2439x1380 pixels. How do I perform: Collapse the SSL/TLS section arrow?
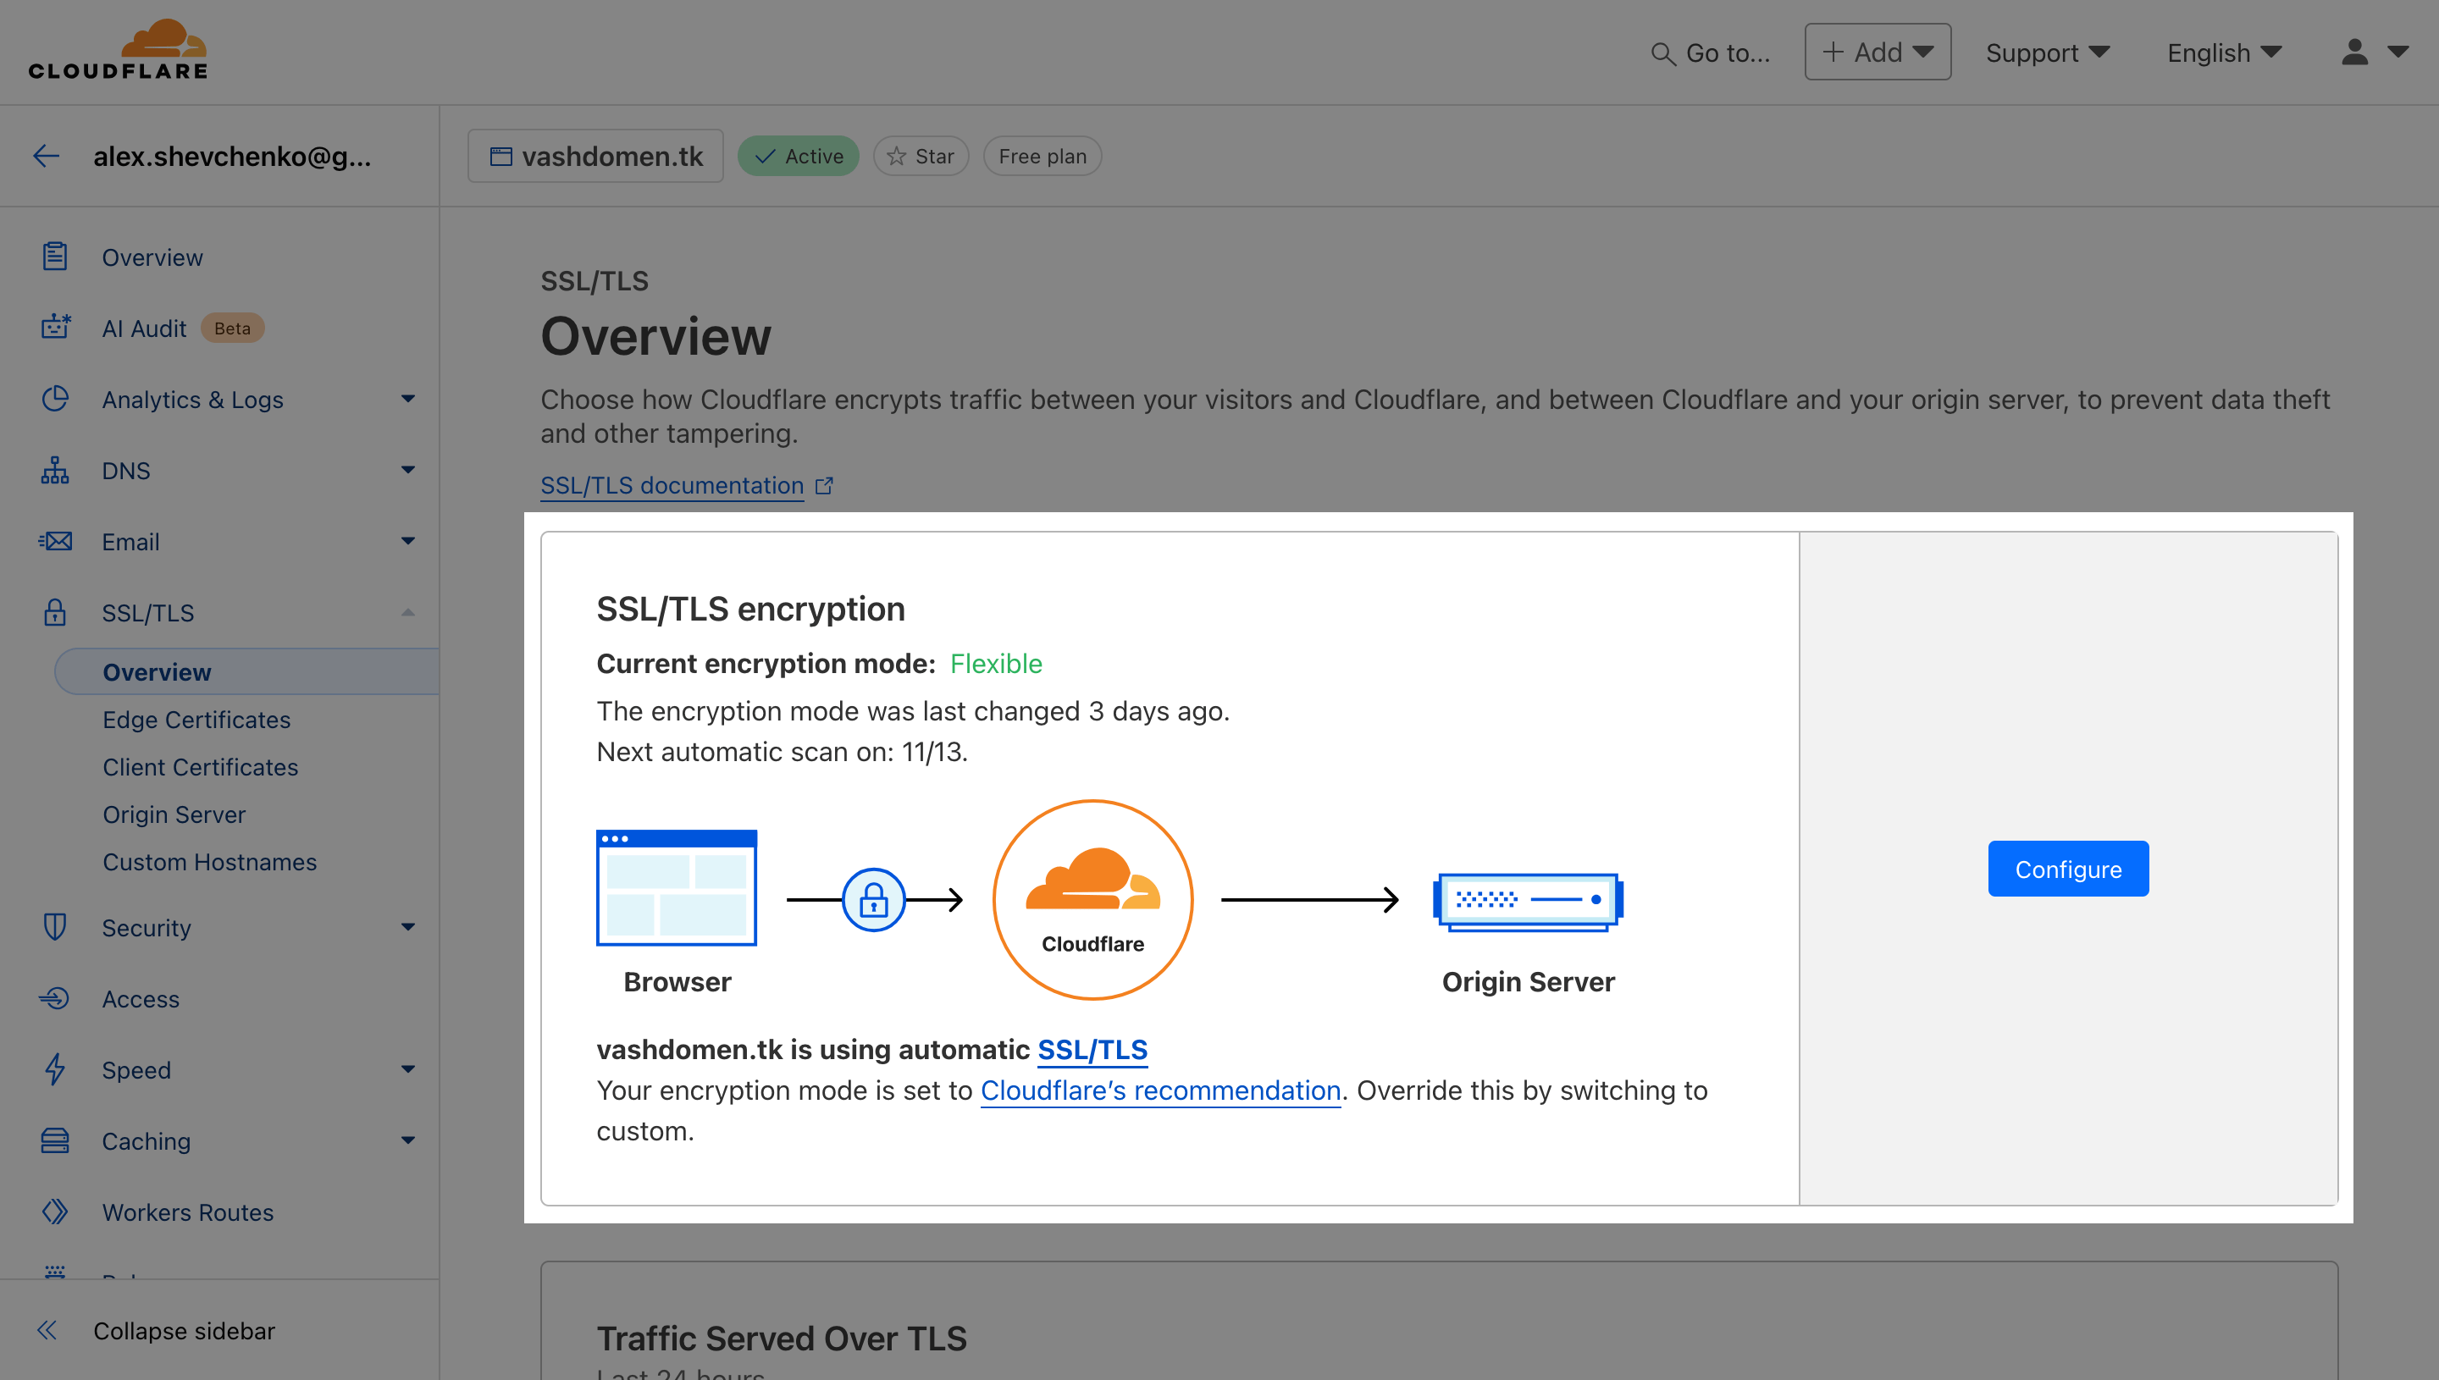click(407, 612)
